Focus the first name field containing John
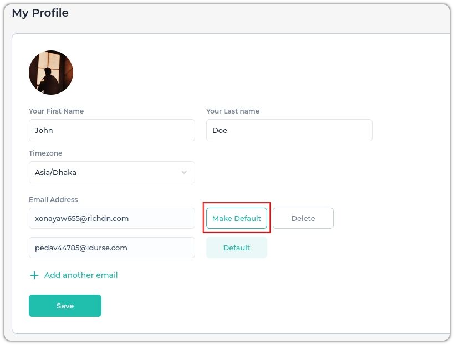The height and width of the screenshot is (345, 454). coord(112,130)
